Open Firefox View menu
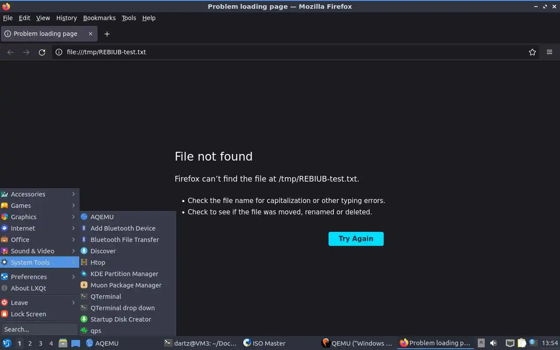This screenshot has height=350, width=560. (x=43, y=18)
